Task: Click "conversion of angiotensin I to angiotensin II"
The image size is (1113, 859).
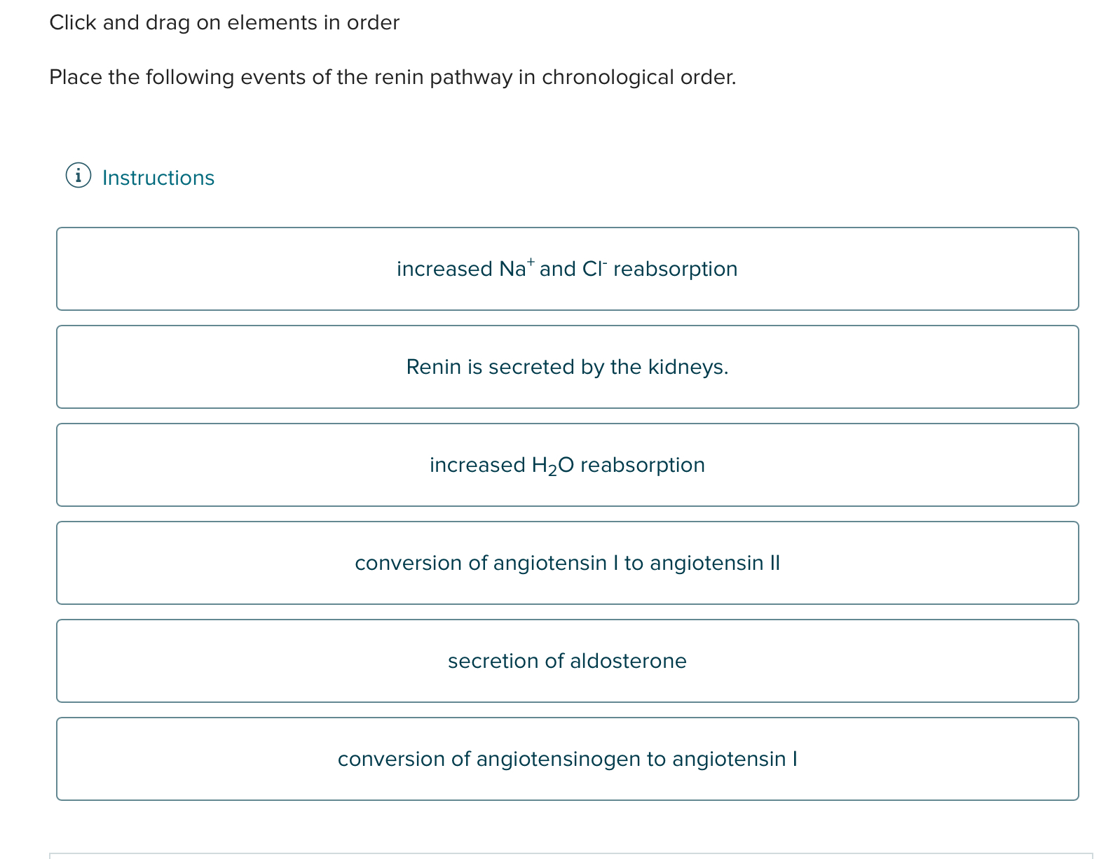Action: pos(567,563)
